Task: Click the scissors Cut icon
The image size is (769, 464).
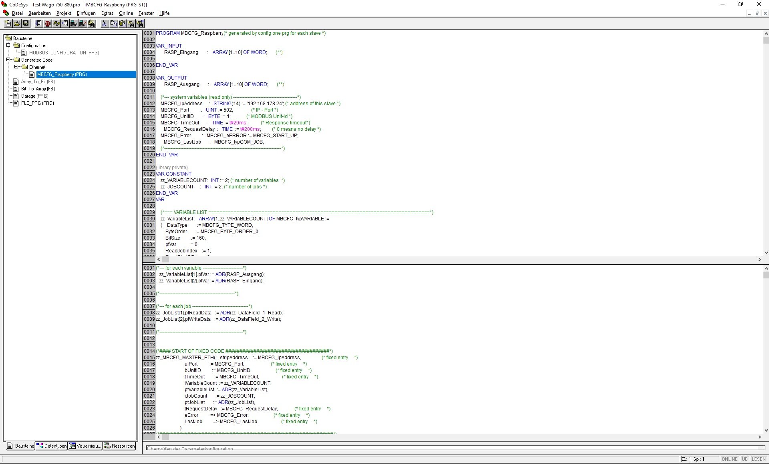Action: [x=104, y=24]
